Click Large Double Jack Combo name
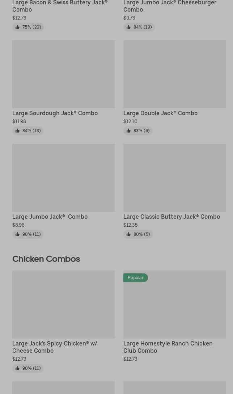Viewport: 233px width, 394px height. click(160, 113)
